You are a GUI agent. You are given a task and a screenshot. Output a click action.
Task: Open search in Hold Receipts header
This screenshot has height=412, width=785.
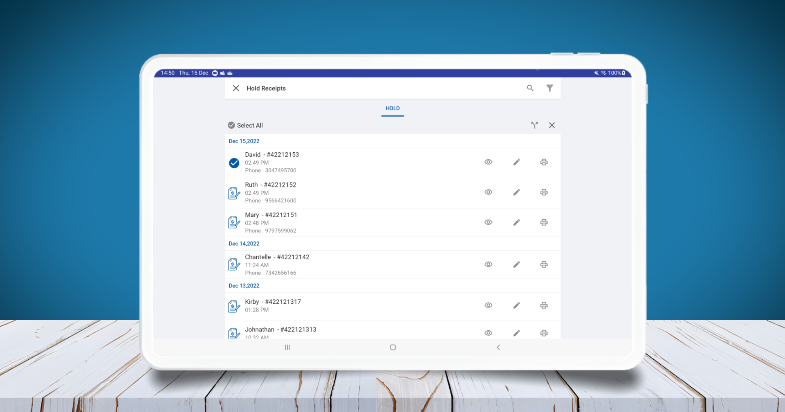(x=530, y=88)
